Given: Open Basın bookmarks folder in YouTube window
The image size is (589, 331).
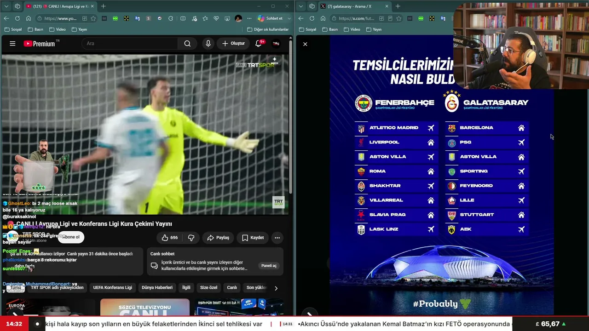Looking at the screenshot, I should pos(35,29).
